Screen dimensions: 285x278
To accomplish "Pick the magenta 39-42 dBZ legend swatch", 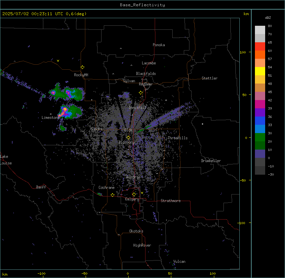I will (x=260, y=104).
